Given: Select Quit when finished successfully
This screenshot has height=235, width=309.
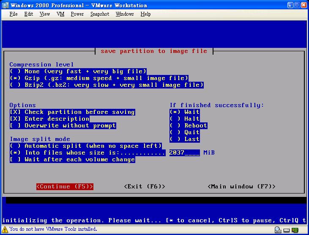Looking at the screenshot, I should click(185, 132).
